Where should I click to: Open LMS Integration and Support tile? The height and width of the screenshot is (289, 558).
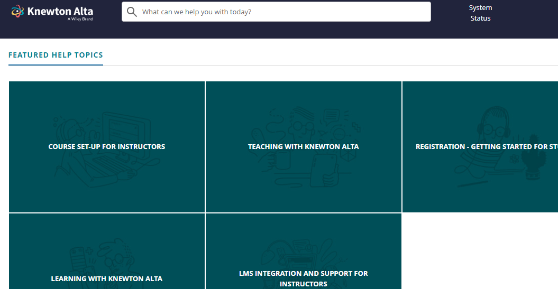304,251
